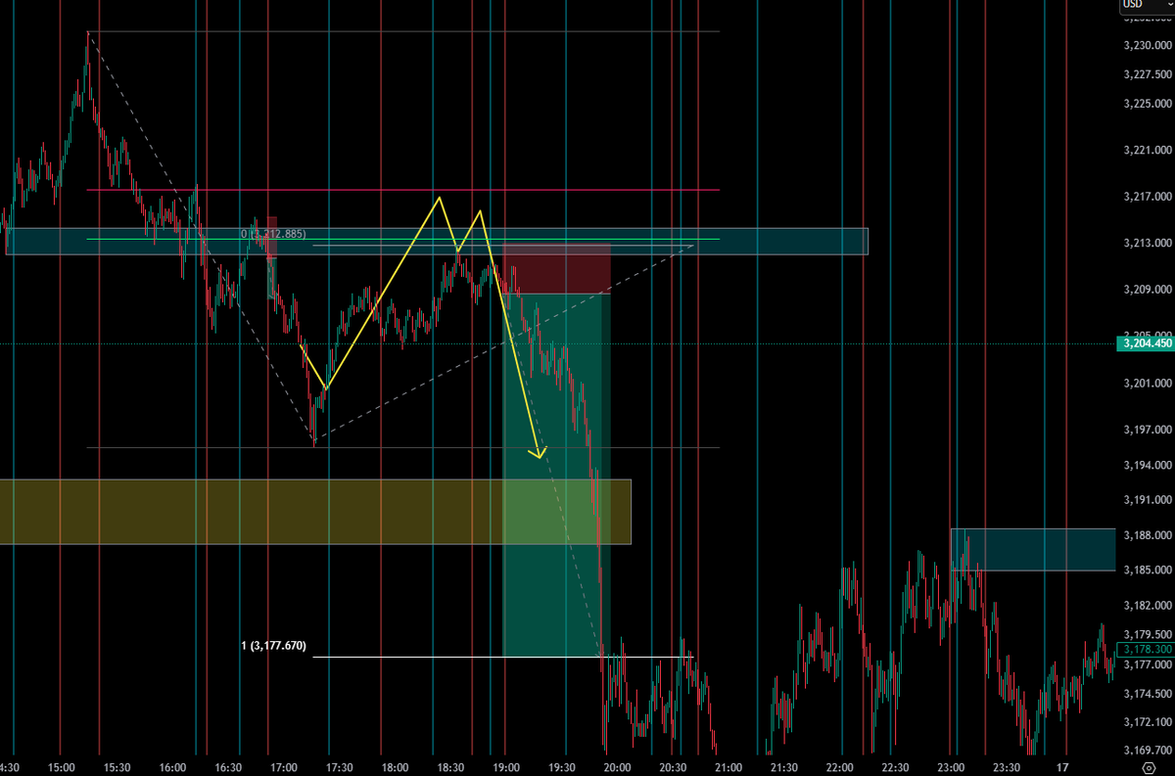Click the 19:00 time axis label
The width and height of the screenshot is (1175, 776).
(x=506, y=767)
